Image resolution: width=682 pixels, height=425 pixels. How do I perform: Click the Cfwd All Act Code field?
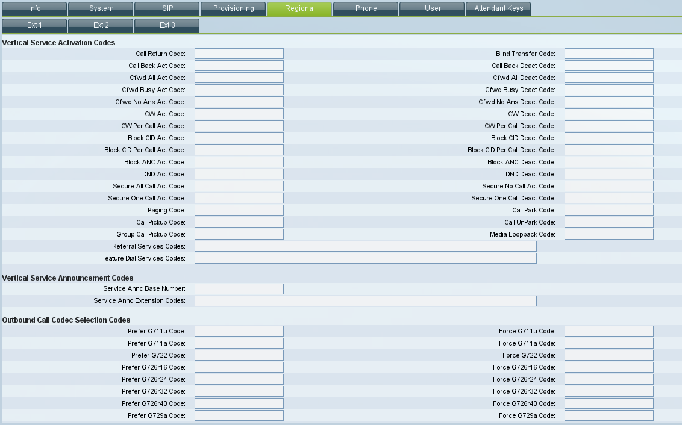[x=239, y=78]
